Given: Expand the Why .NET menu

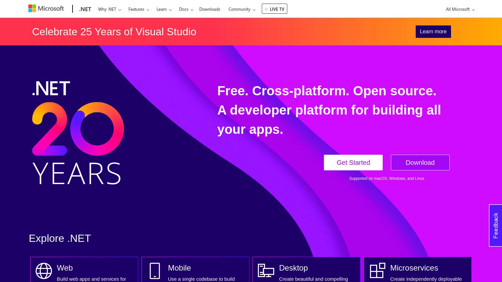Looking at the screenshot, I should pos(109,9).
